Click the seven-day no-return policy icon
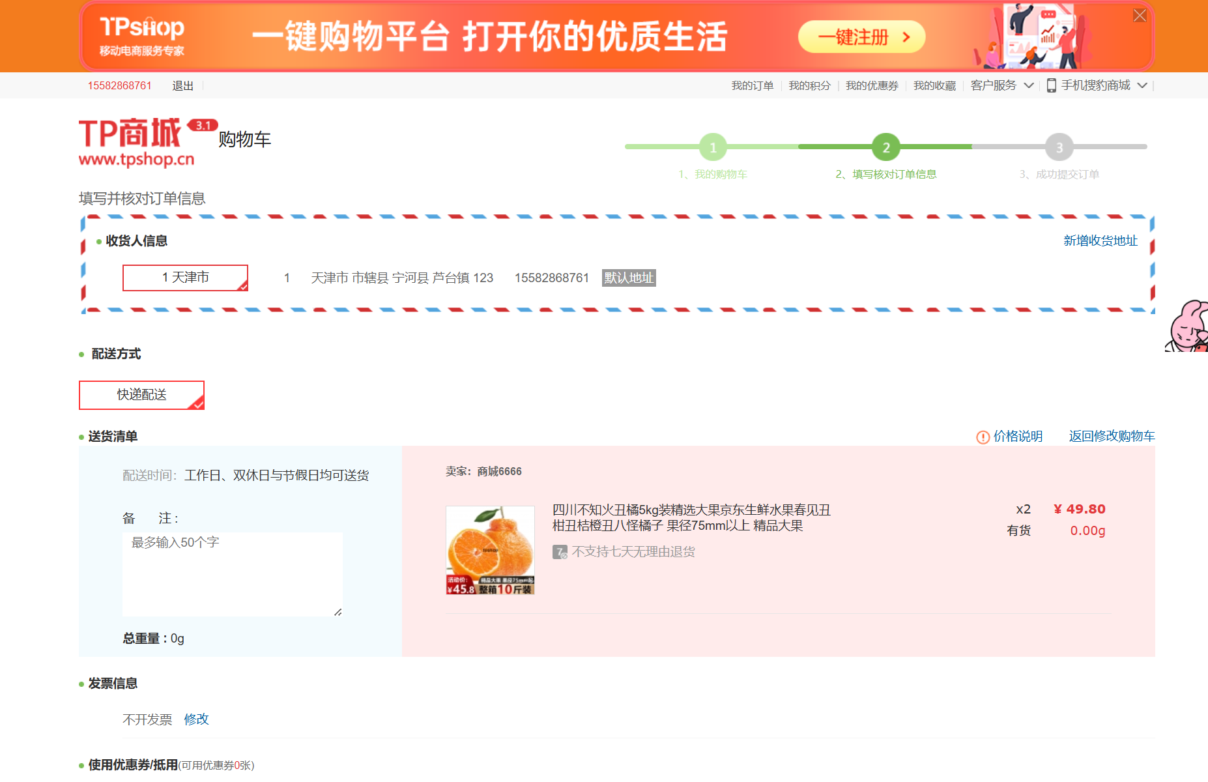Image resolution: width=1208 pixels, height=782 pixels. [x=559, y=552]
